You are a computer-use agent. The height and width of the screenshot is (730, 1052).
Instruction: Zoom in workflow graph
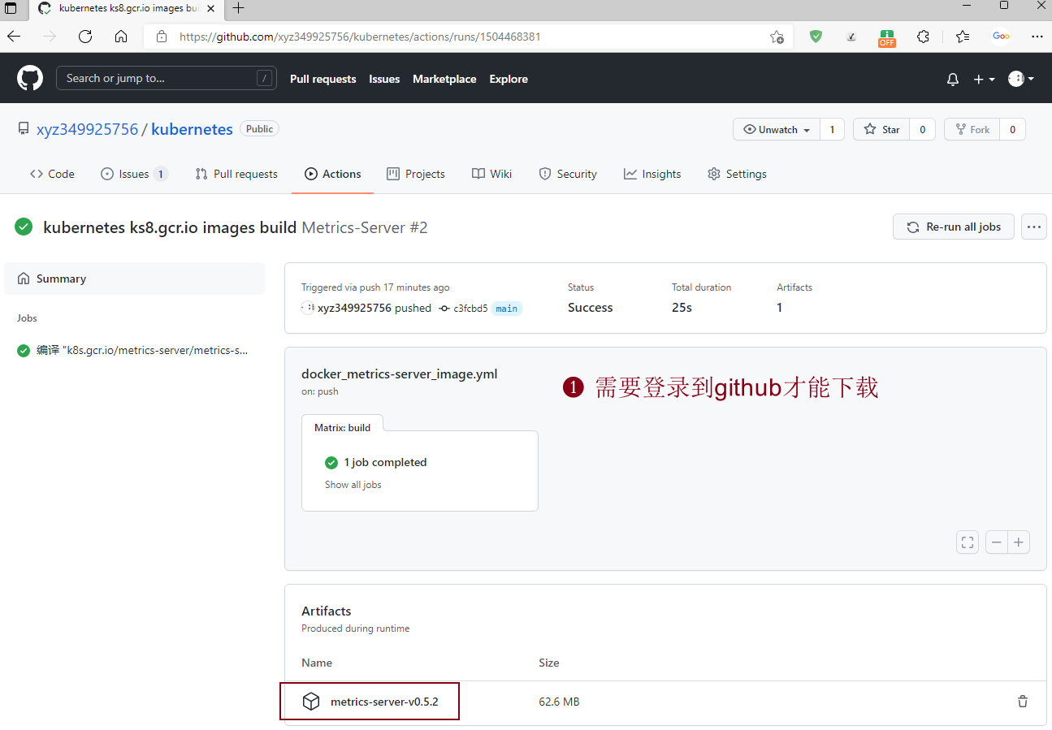pos(1019,542)
